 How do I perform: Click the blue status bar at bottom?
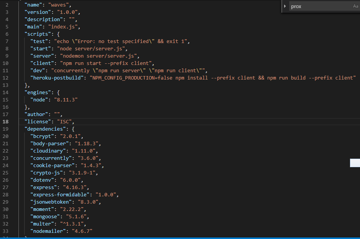180,237
